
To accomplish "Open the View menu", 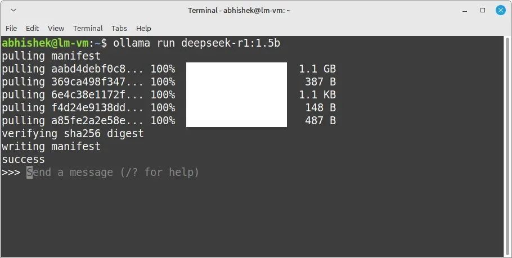I will (x=56, y=28).
